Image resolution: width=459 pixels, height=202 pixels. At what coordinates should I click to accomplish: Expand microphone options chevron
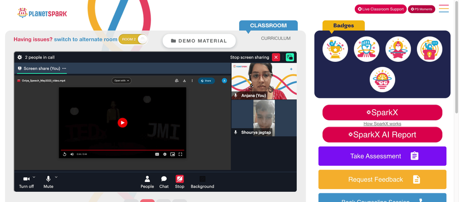point(56,177)
